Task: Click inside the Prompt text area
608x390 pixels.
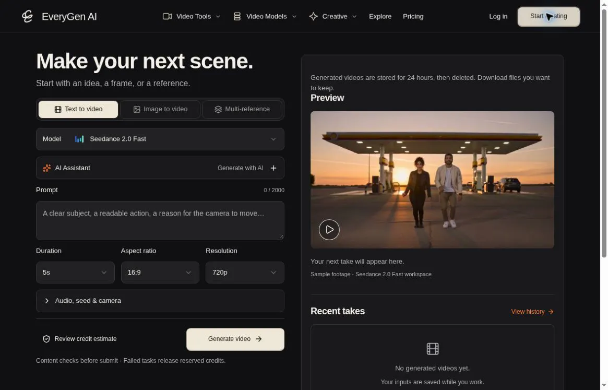Action: tap(160, 220)
